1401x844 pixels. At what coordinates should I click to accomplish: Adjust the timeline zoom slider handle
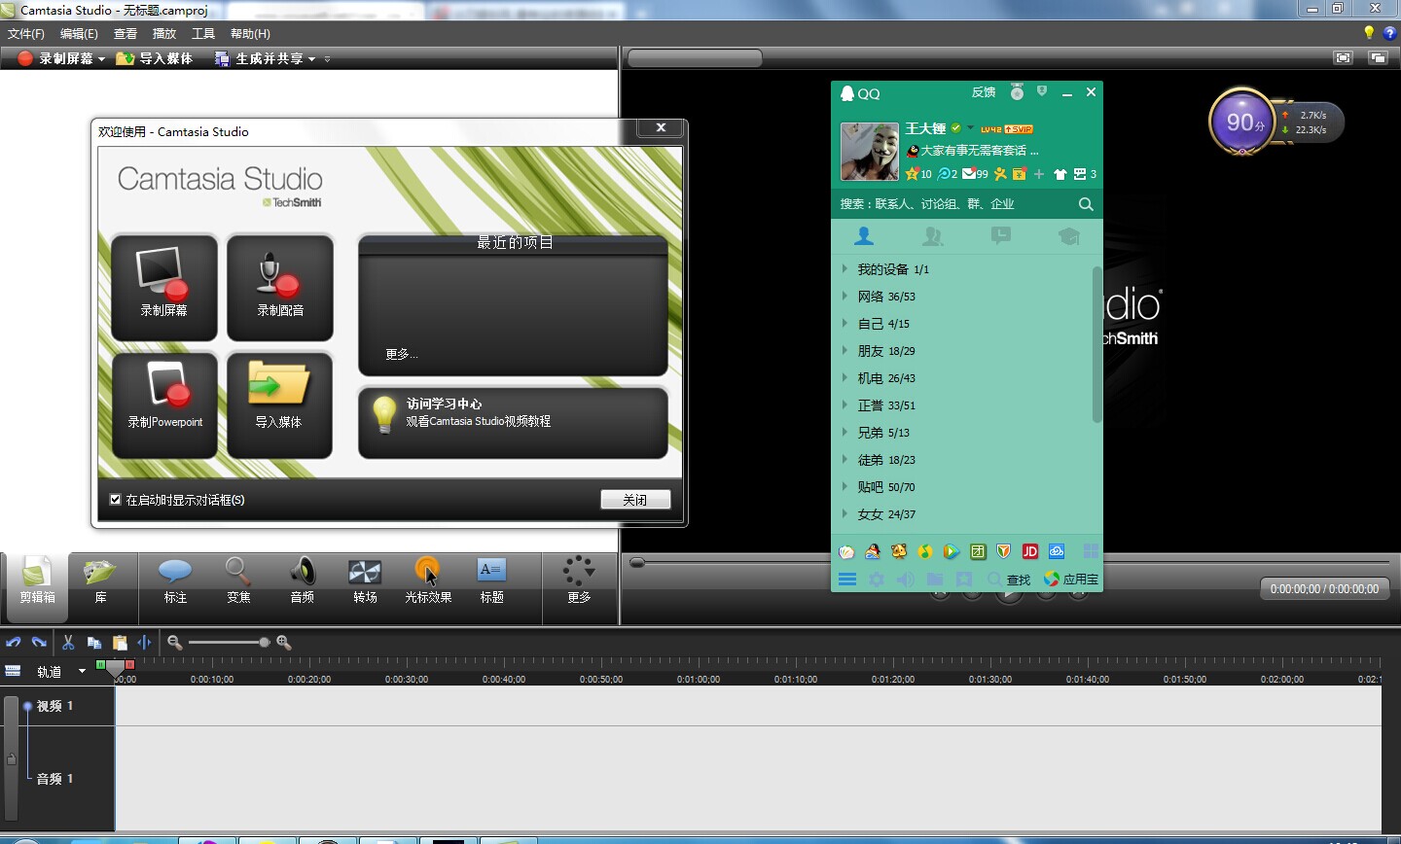point(264,643)
